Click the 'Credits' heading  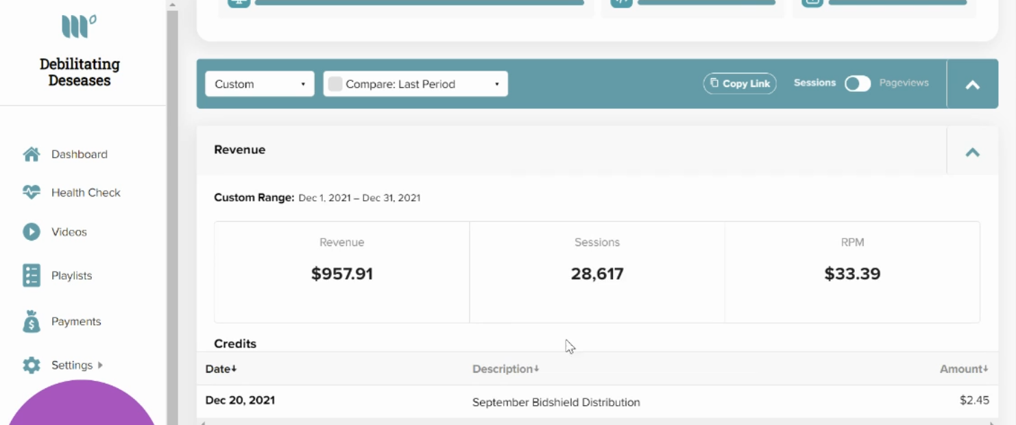click(x=235, y=343)
